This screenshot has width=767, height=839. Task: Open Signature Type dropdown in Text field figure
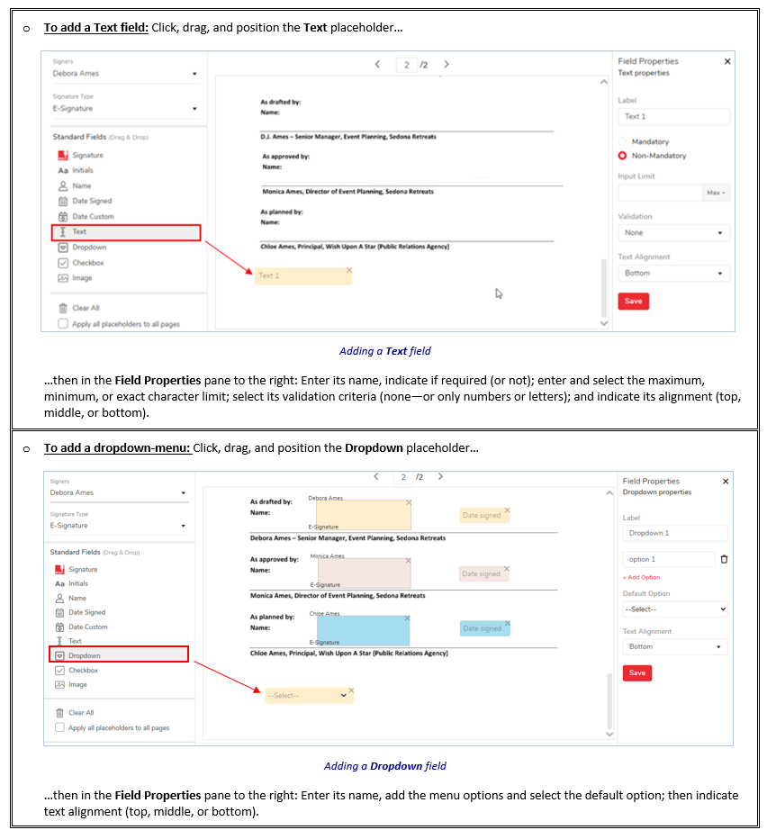click(125, 109)
